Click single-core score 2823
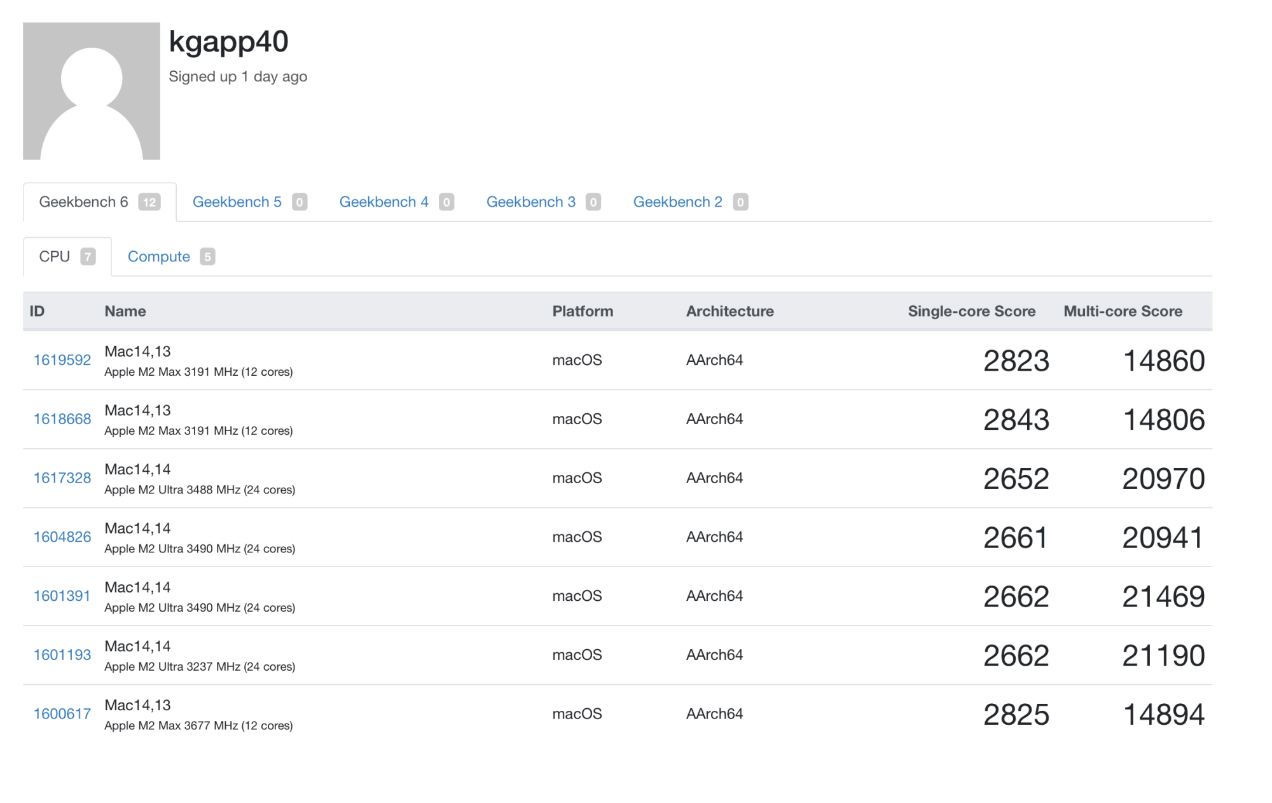 tap(1016, 361)
